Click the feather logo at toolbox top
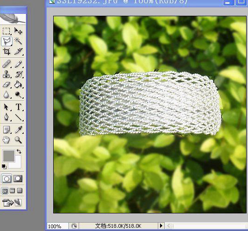 pyautogui.click(x=13, y=19)
